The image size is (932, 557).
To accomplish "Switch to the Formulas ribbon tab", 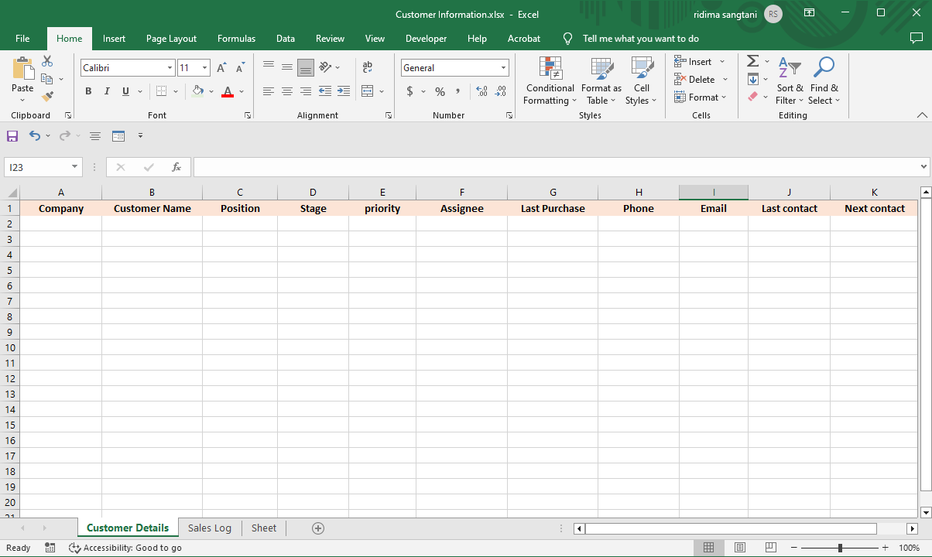I will [236, 38].
